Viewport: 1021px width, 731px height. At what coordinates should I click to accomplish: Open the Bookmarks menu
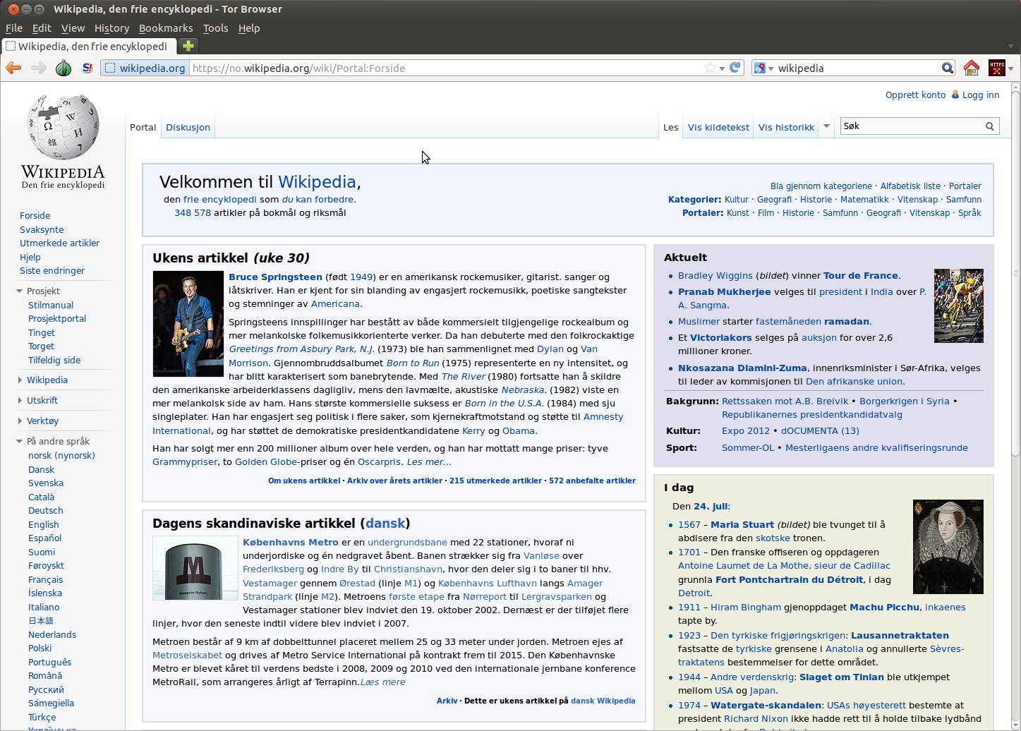(165, 28)
